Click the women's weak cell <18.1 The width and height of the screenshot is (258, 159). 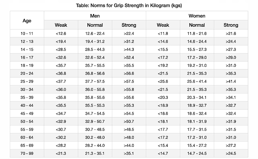[x=163, y=122]
